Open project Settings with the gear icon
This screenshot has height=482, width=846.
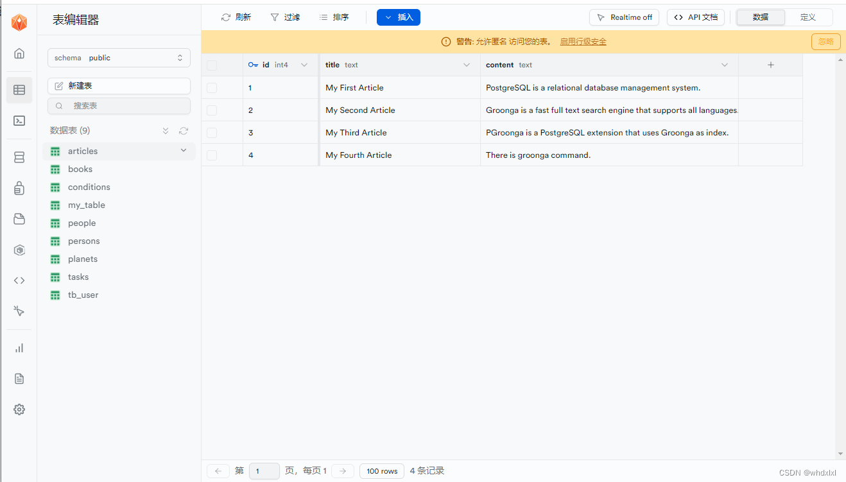coord(19,409)
